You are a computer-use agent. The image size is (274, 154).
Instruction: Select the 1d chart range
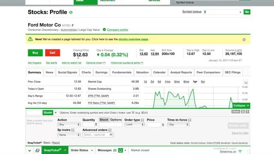[145, 82]
